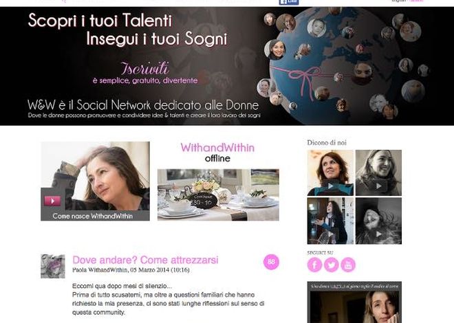The image size is (454, 323).
Task: Open the YouTube icon under Seguici su
Action: [348, 265]
